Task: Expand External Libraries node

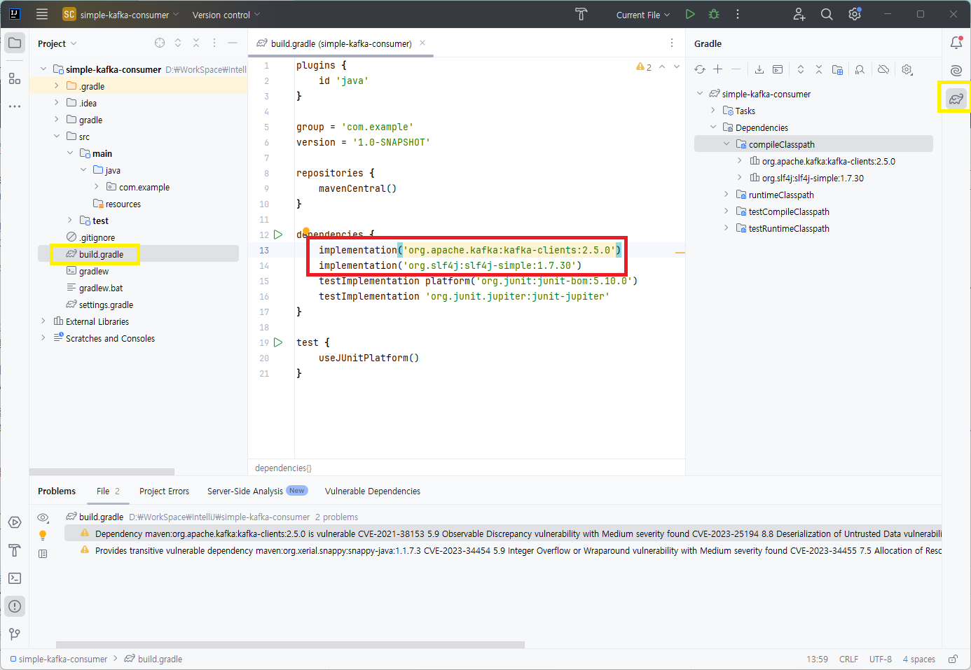Action: [x=43, y=321]
